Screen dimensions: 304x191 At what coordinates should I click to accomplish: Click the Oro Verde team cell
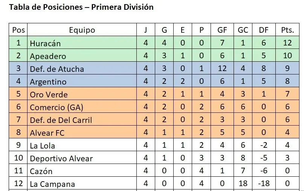49,94
